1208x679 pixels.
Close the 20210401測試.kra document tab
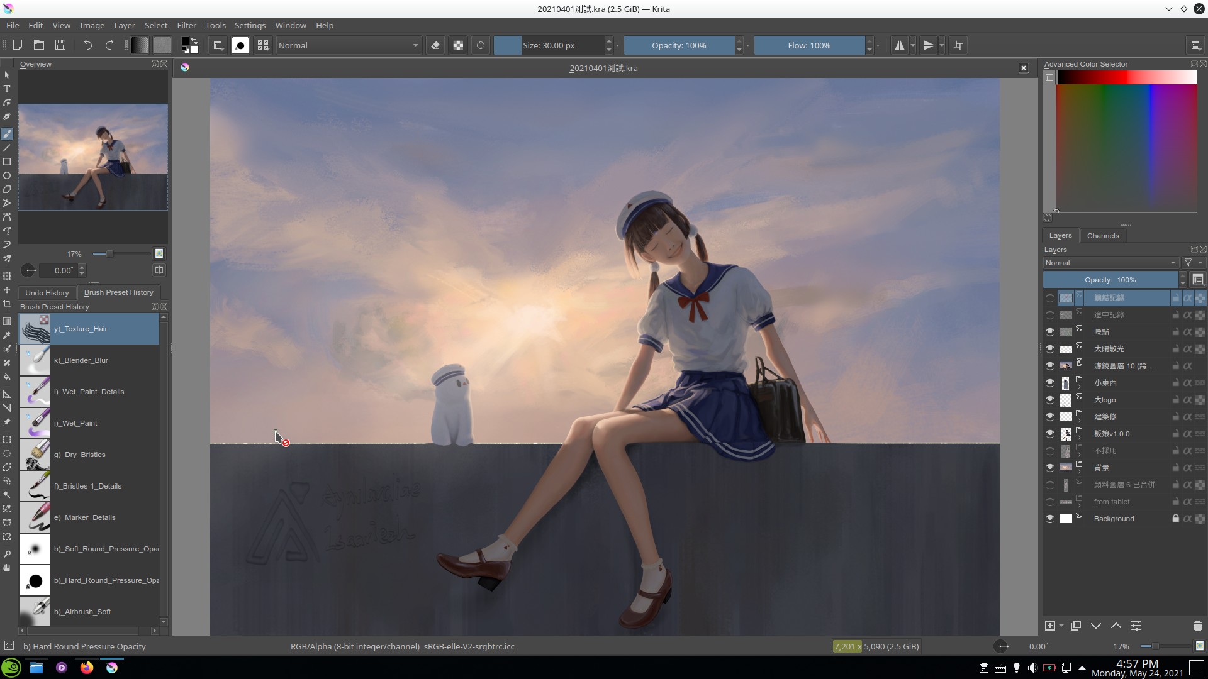pyautogui.click(x=1024, y=68)
